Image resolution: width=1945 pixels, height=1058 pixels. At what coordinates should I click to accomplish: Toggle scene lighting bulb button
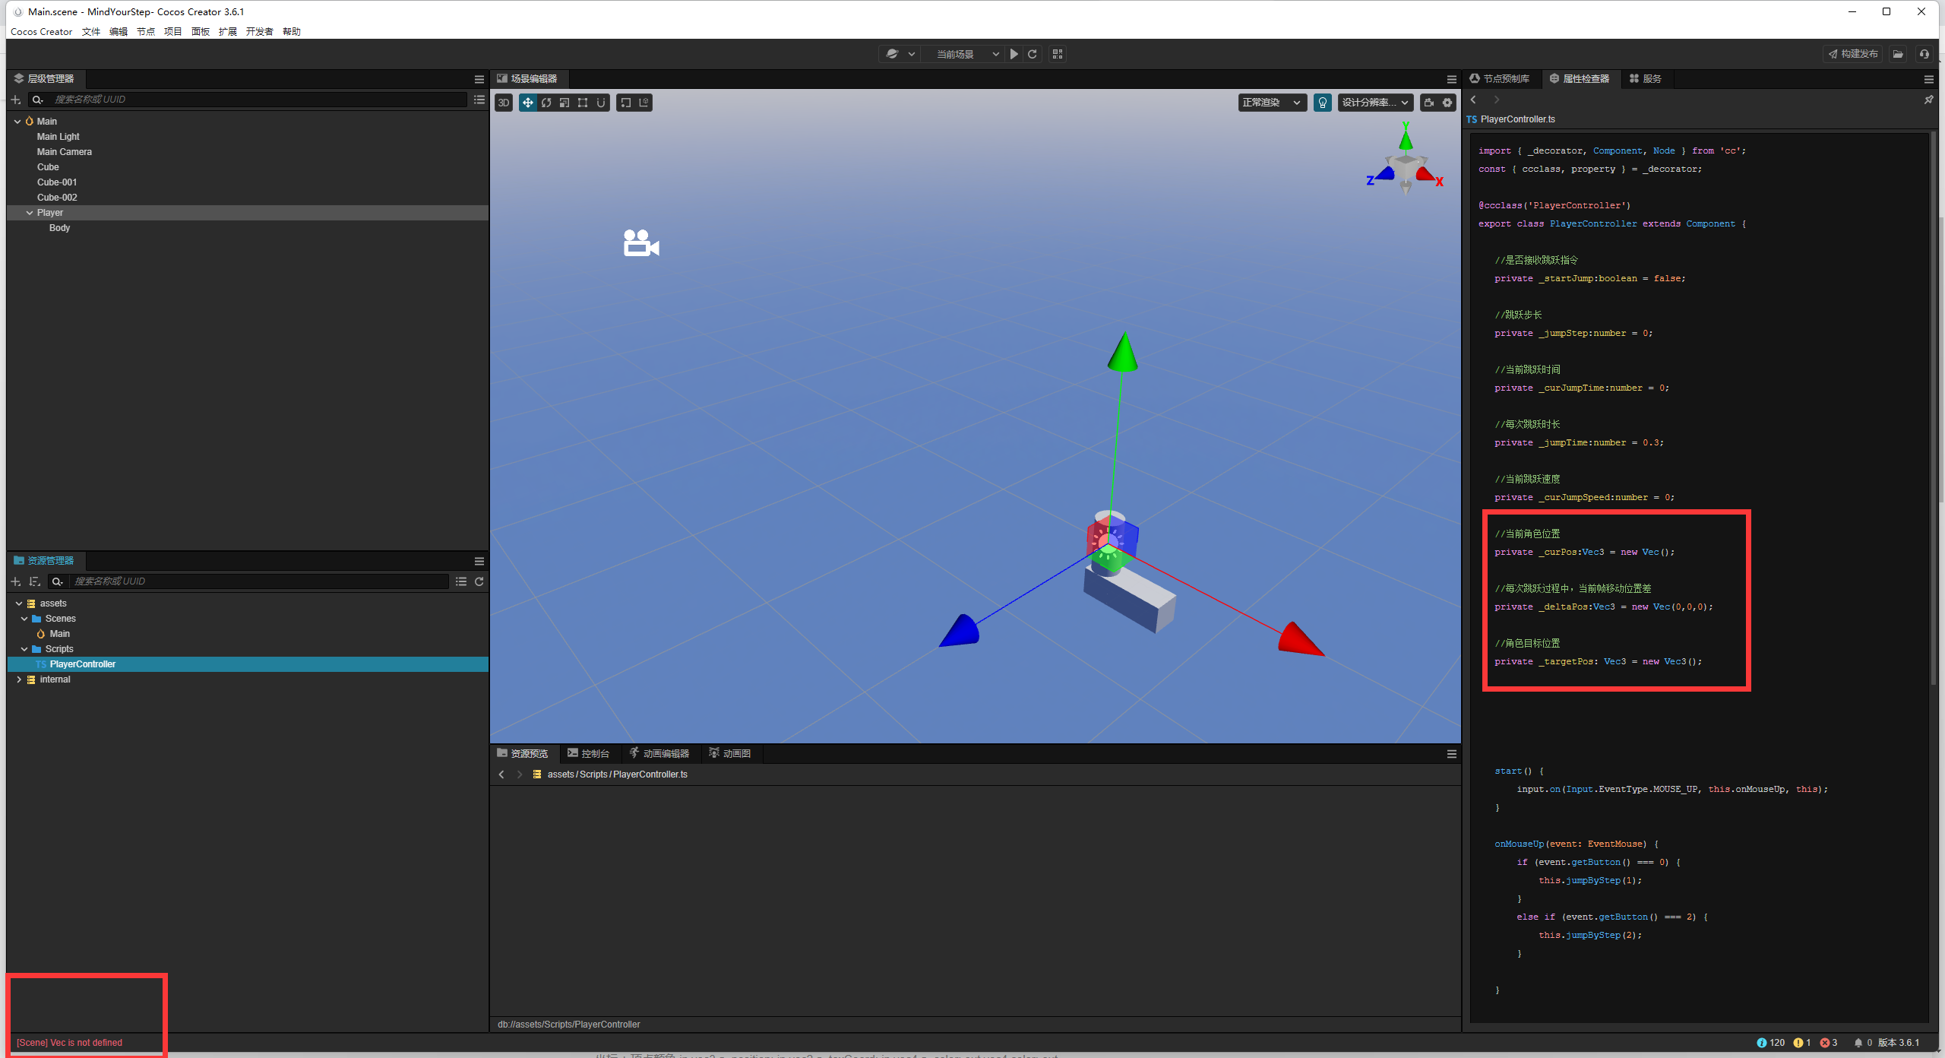[1323, 103]
